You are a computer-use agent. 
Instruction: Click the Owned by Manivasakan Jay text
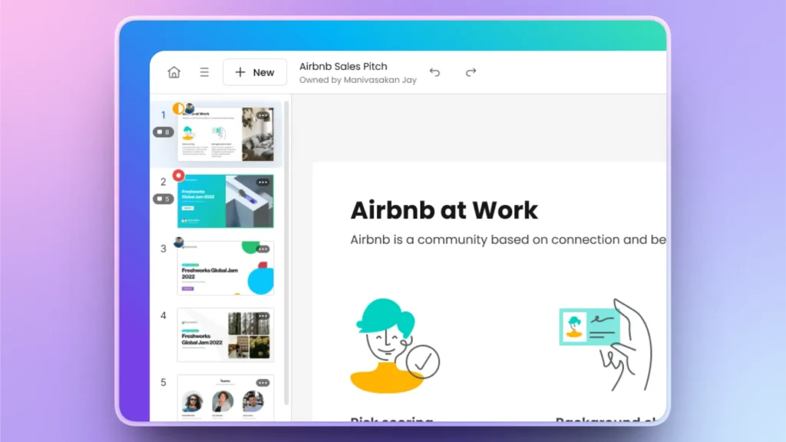pyautogui.click(x=358, y=80)
